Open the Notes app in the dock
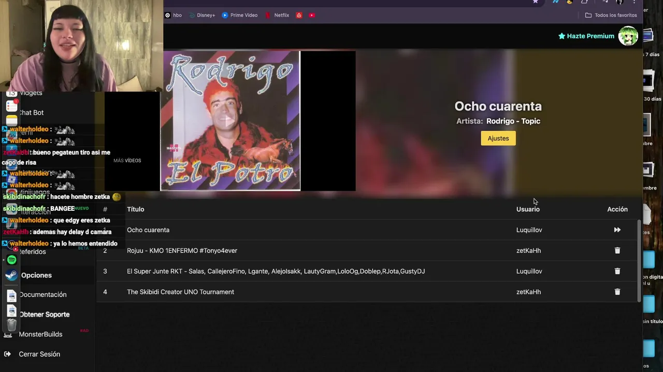The height and width of the screenshot is (372, 663). tap(11, 120)
